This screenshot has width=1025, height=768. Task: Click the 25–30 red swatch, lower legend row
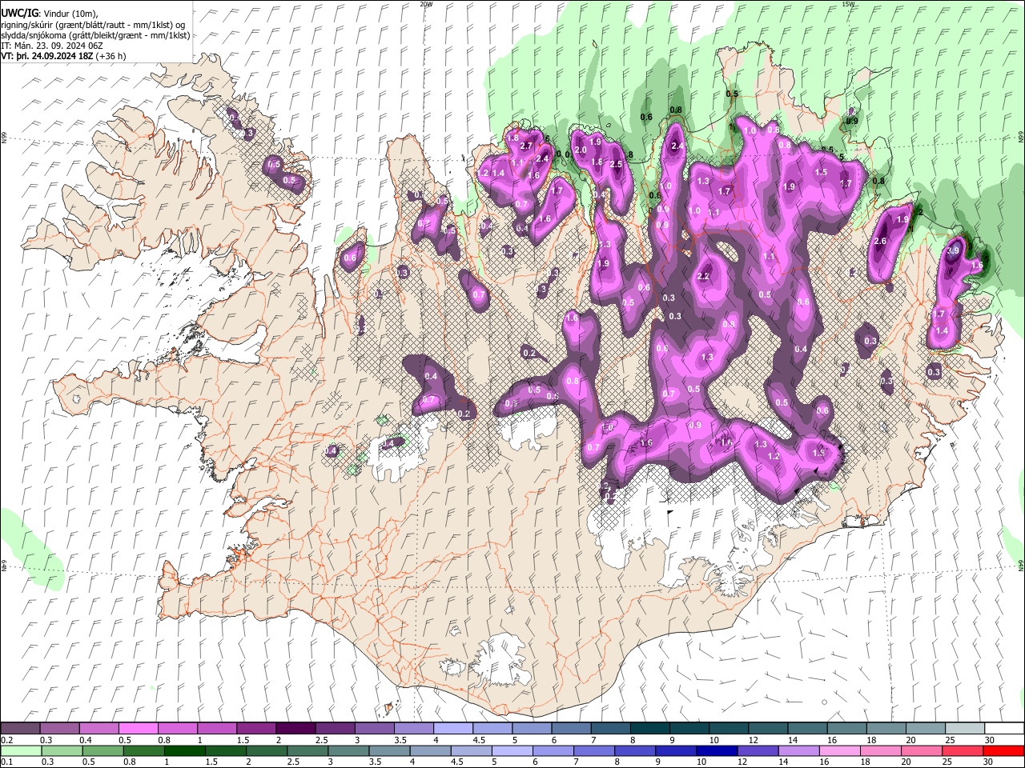coord(963,750)
